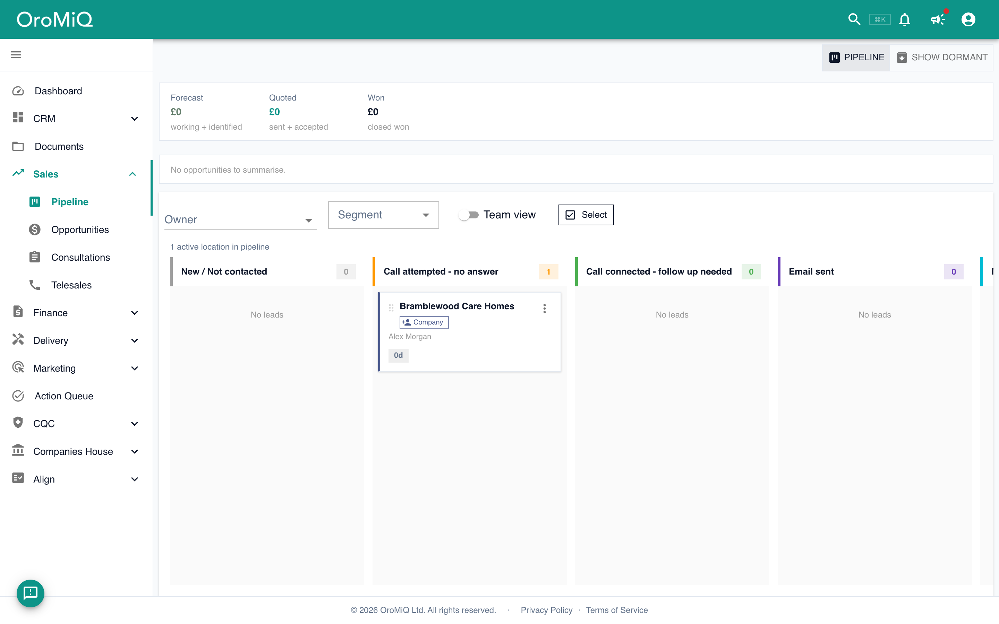Open the Action Queue menu item
Screen dimensions: 999x624
pos(76,396)
